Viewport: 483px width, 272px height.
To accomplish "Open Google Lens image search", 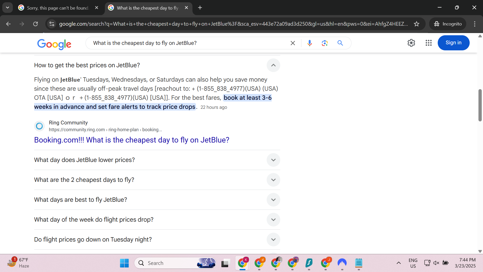I will point(325,43).
